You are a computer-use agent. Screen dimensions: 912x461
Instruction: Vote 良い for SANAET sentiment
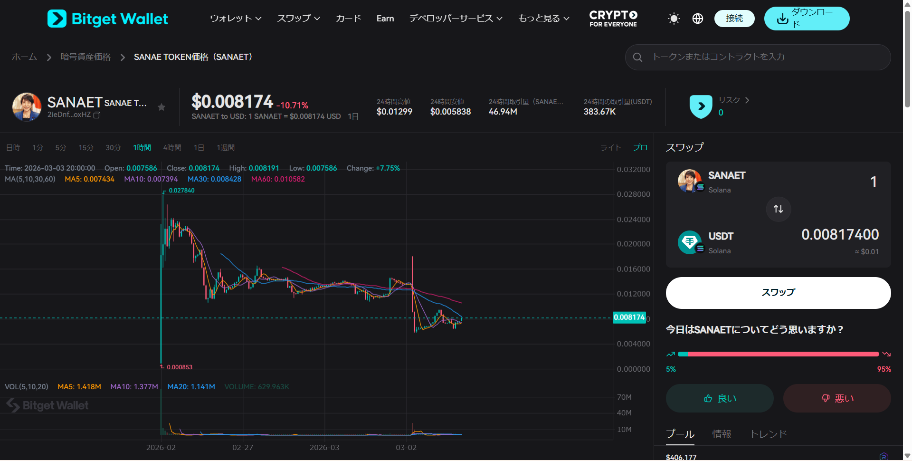pyautogui.click(x=720, y=398)
